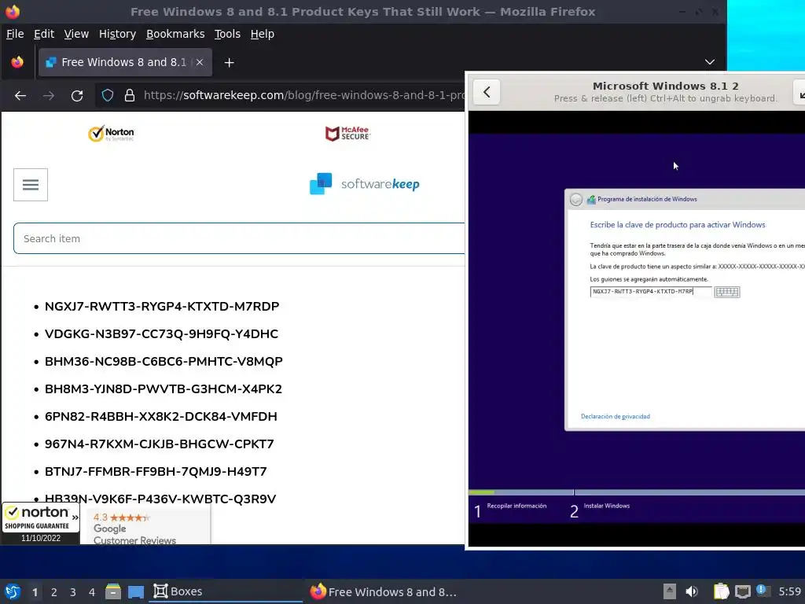Open the Help menu
The height and width of the screenshot is (604, 805).
pyautogui.click(x=262, y=34)
